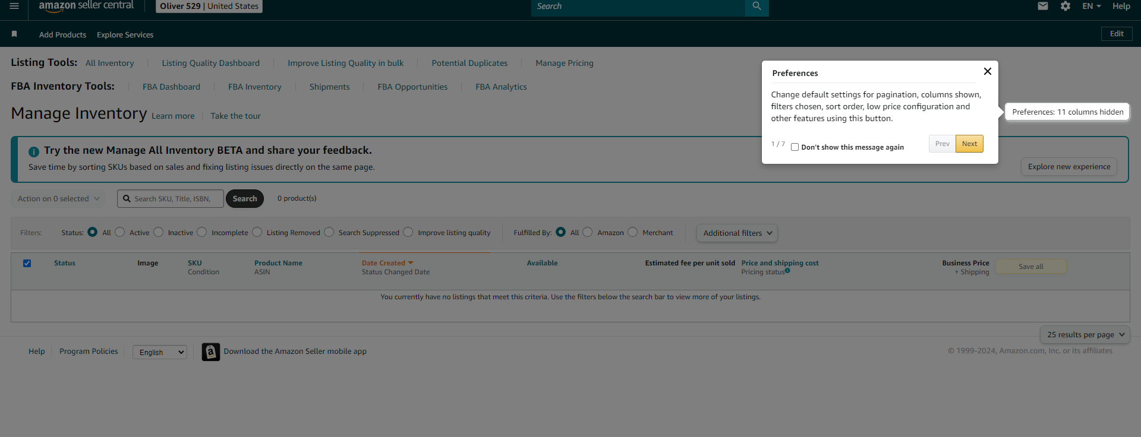Viewport: 1141px width, 437px height.
Task: Open the EN language dropdown in header
Action: click(1092, 6)
